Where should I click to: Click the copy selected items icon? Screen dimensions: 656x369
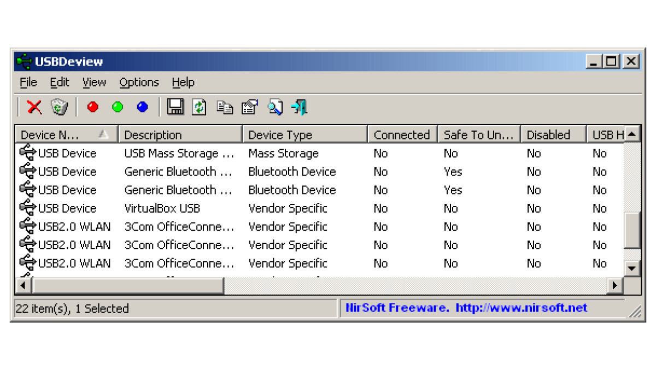tap(224, 107)
